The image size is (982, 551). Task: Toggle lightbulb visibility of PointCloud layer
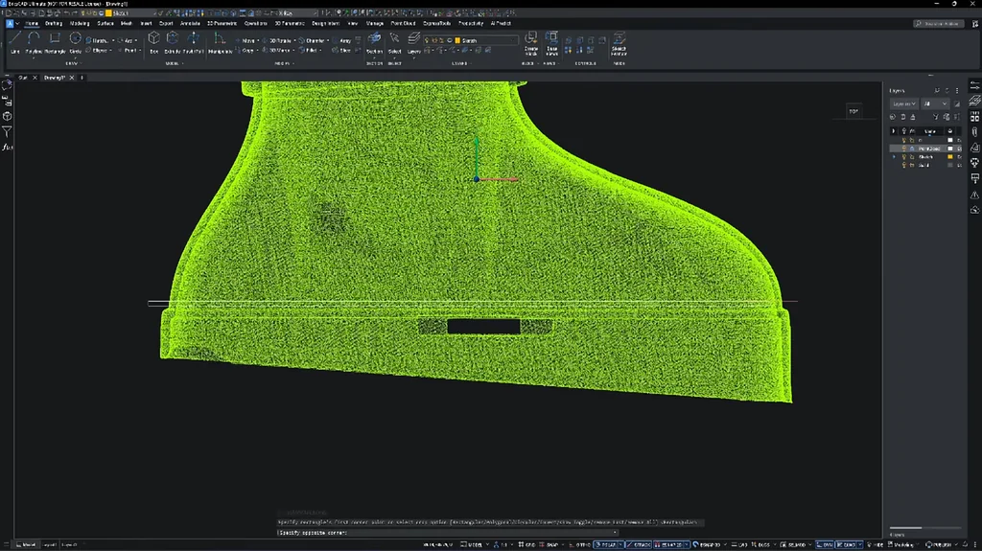pos(903,149)
